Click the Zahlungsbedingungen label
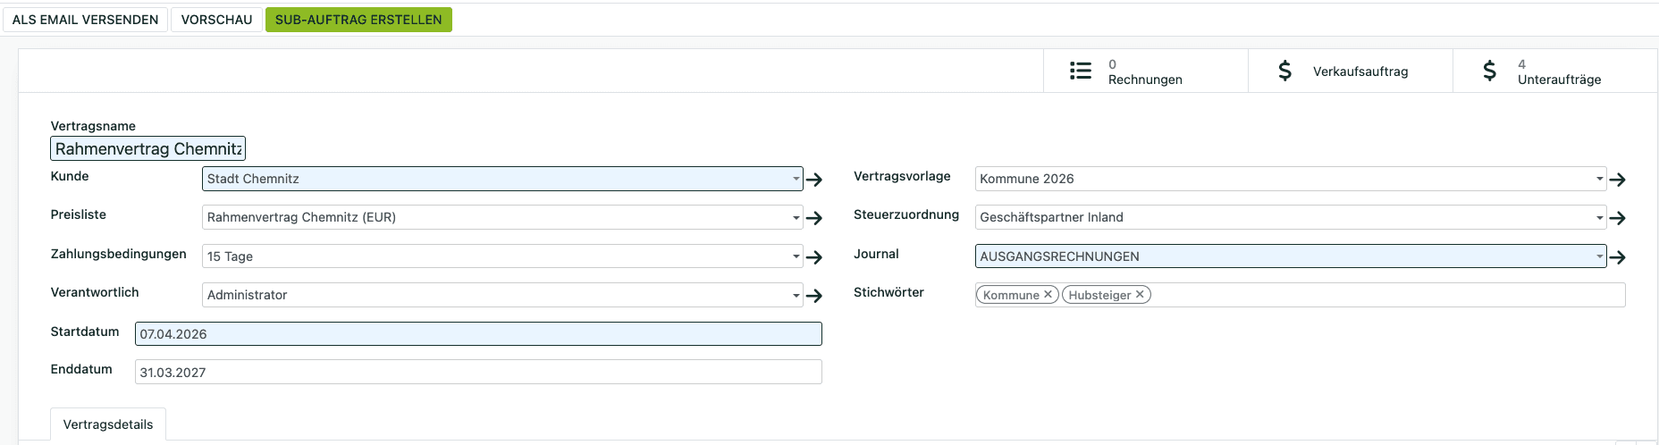Image resolution: width=1659 pixels, height=445 pixels. [119, 254]
